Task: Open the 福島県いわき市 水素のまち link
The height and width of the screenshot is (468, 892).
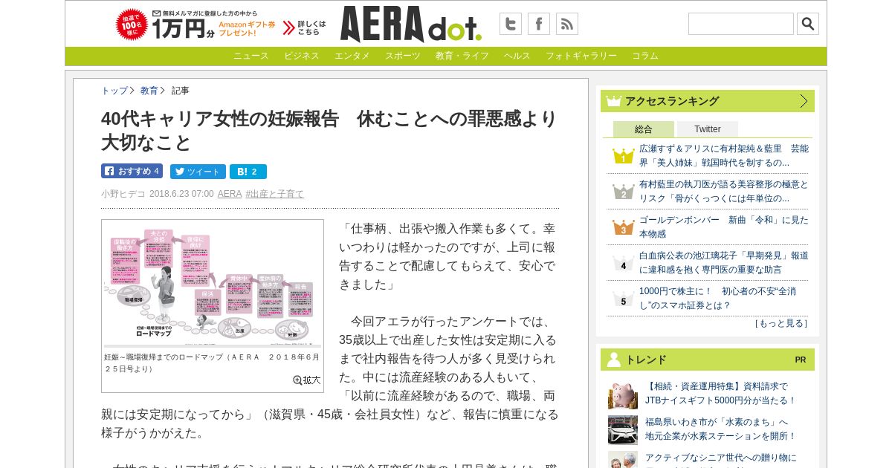Action: [720, 429]
